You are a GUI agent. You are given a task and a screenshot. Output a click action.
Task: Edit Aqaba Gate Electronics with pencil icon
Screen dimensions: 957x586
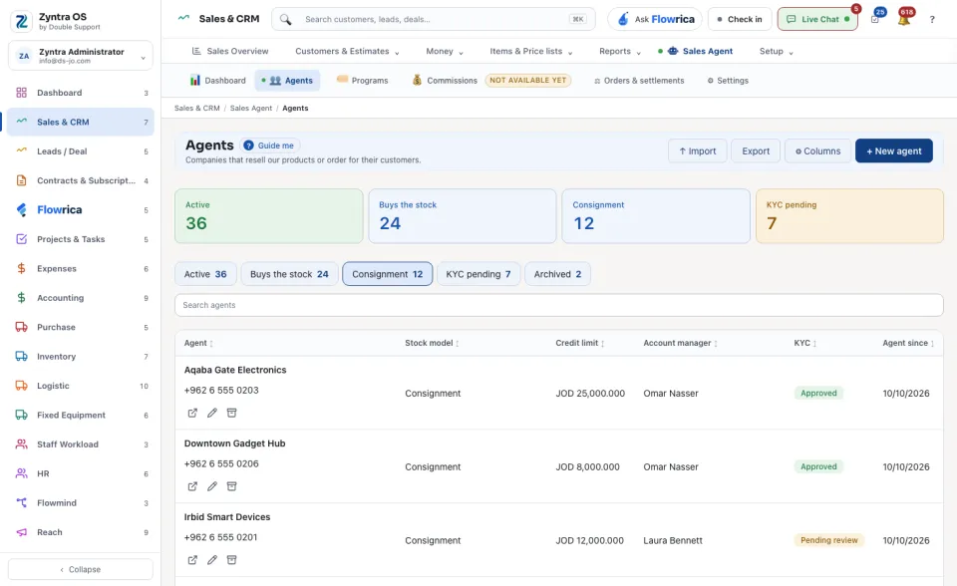(211, 414)
